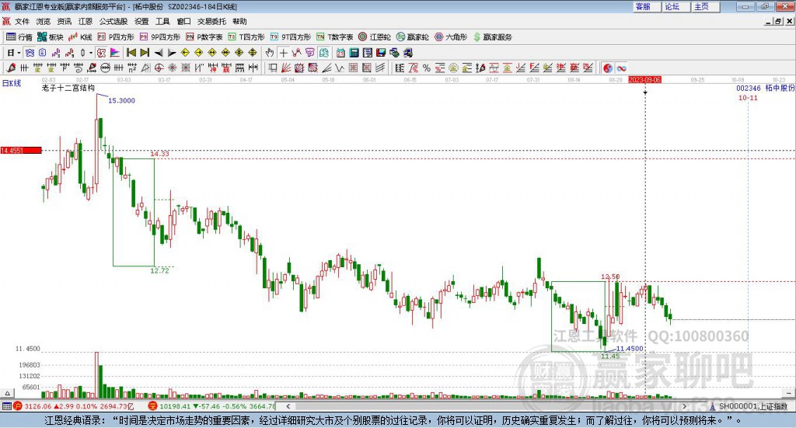Click the 15.3000 high price annotation
Image resolution: width=796 pixels, height=428 pixels.
pyautogui.click(x=122, y=100)
